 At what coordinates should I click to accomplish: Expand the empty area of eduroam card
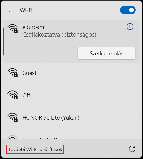click(x=40, y=50)
